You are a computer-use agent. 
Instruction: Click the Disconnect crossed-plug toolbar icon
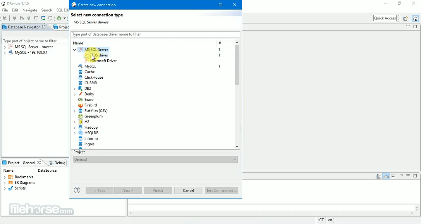[x=29, y=18]
